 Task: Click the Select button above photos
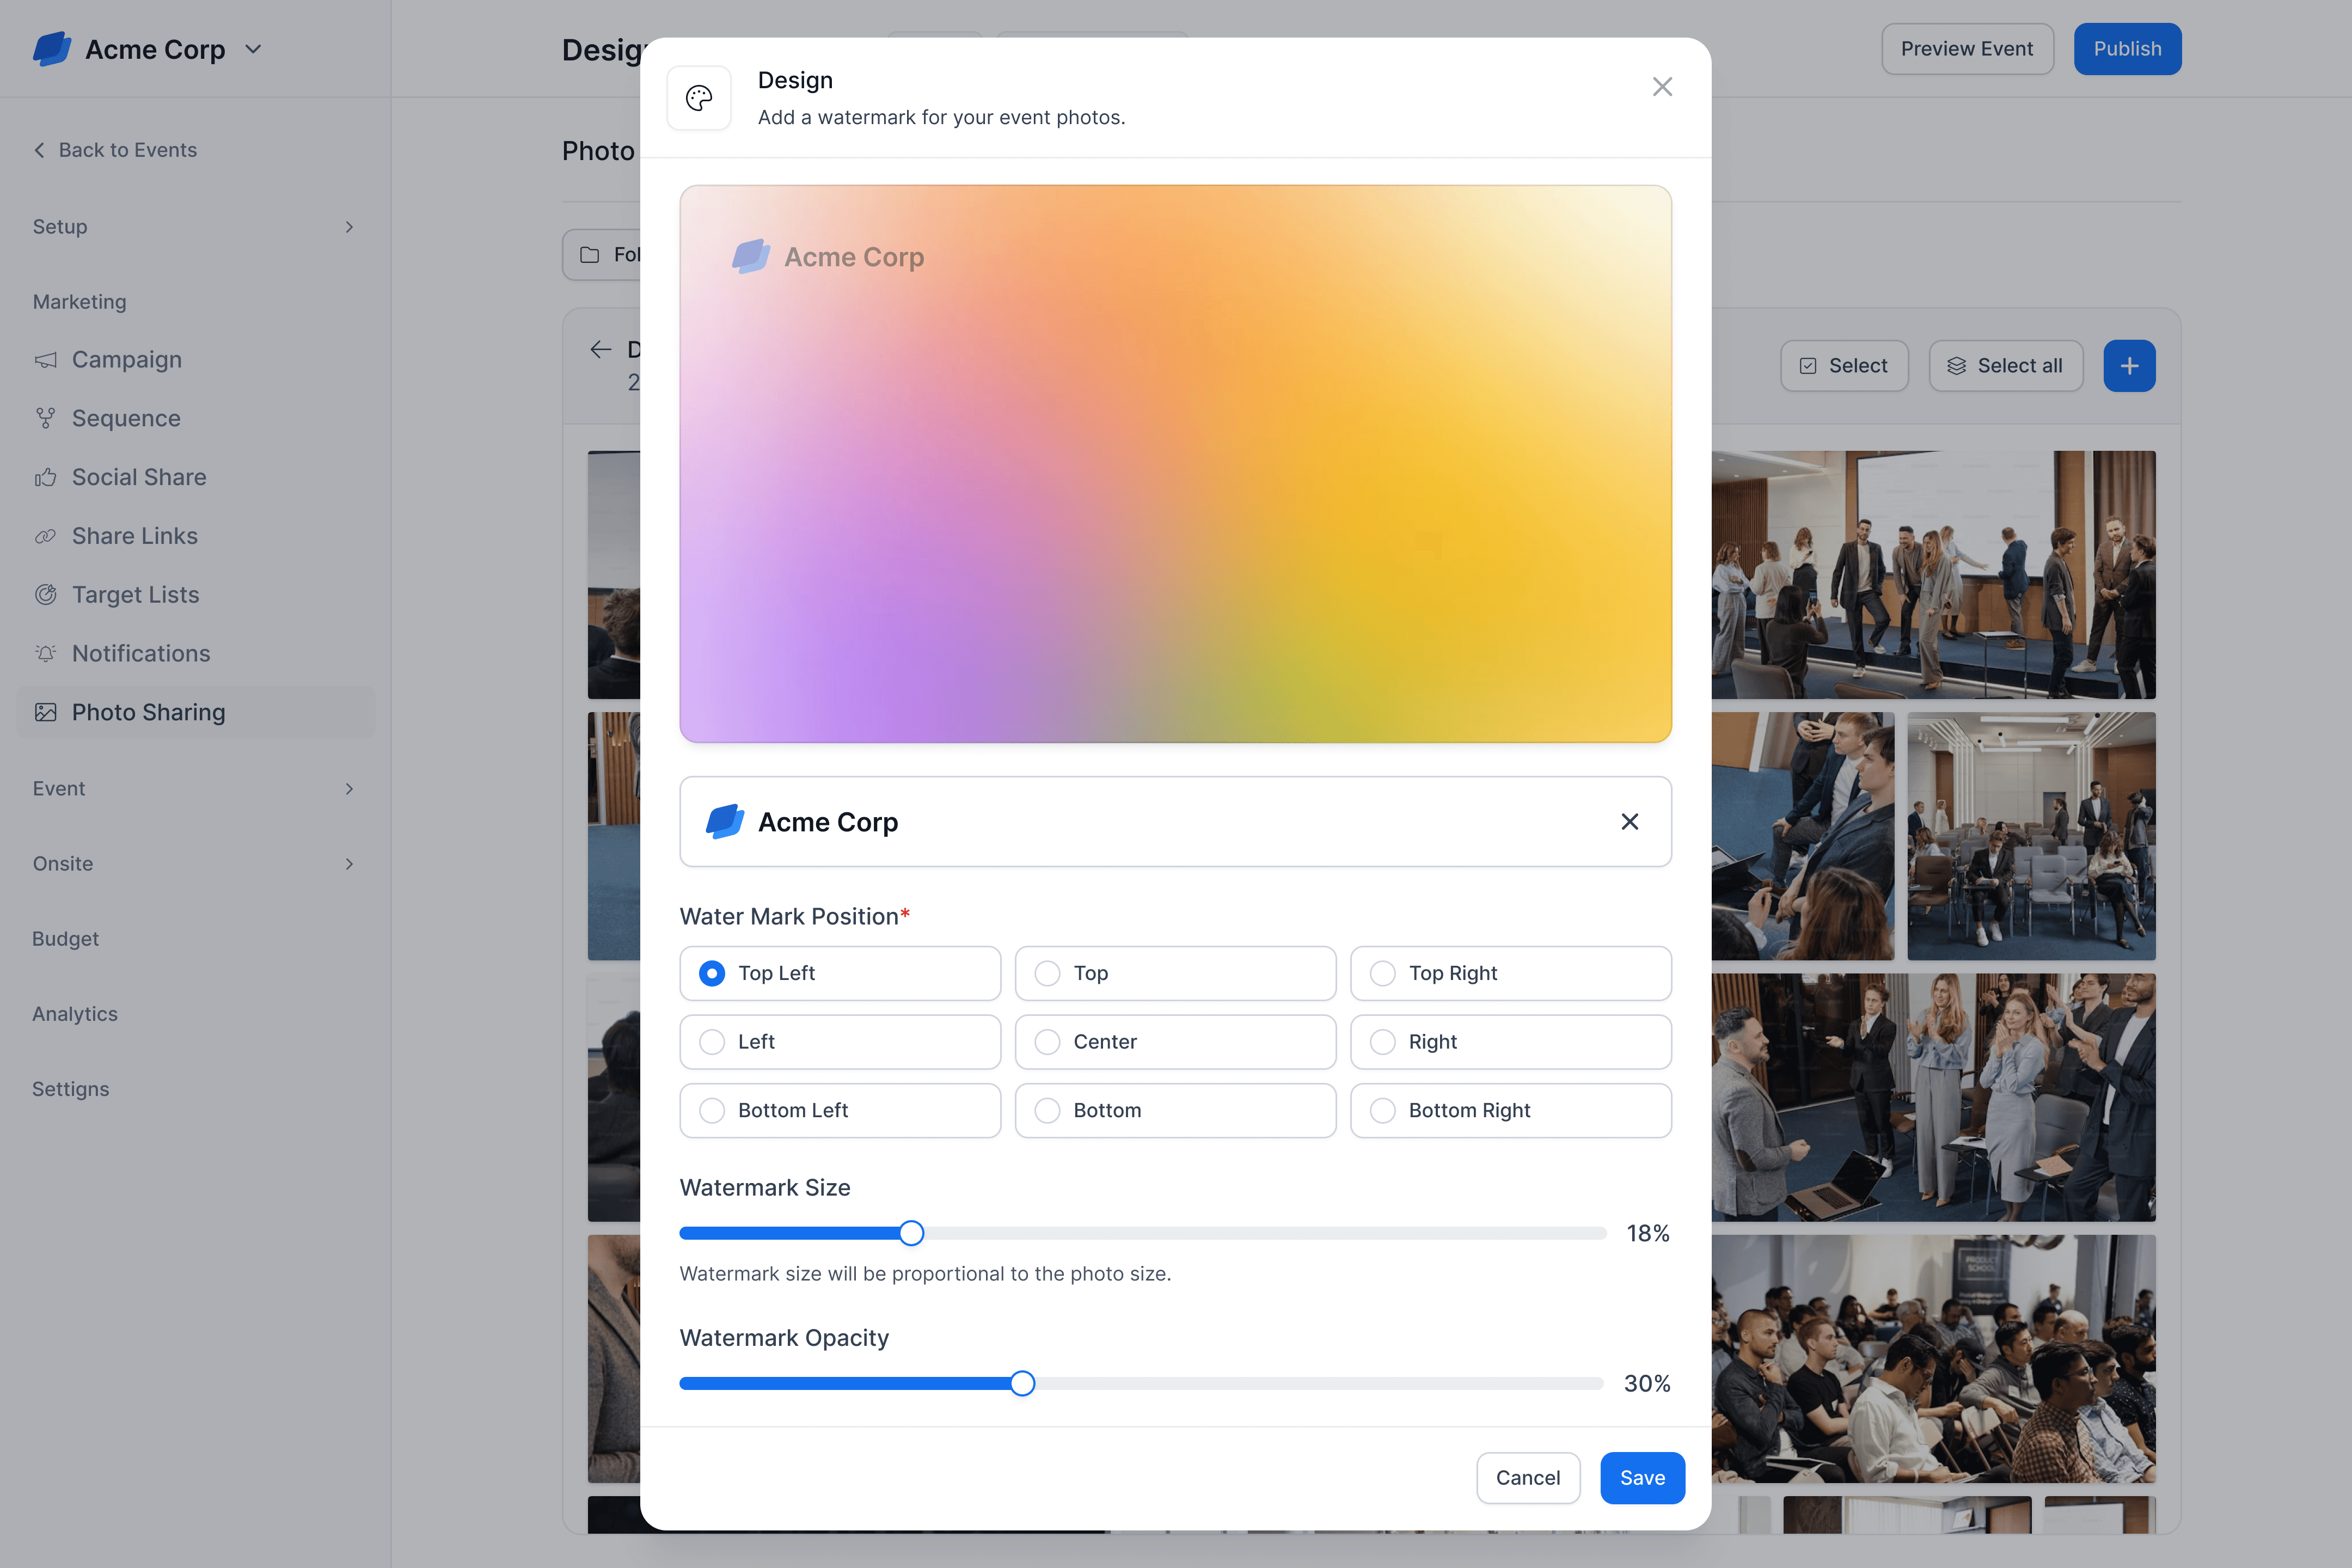click(1844, 366)
